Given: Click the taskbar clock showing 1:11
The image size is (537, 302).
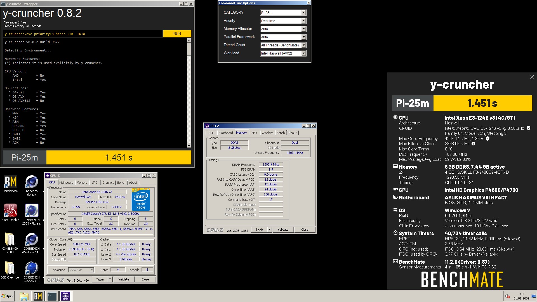Looking at the screenshot, I should [521, 296].
